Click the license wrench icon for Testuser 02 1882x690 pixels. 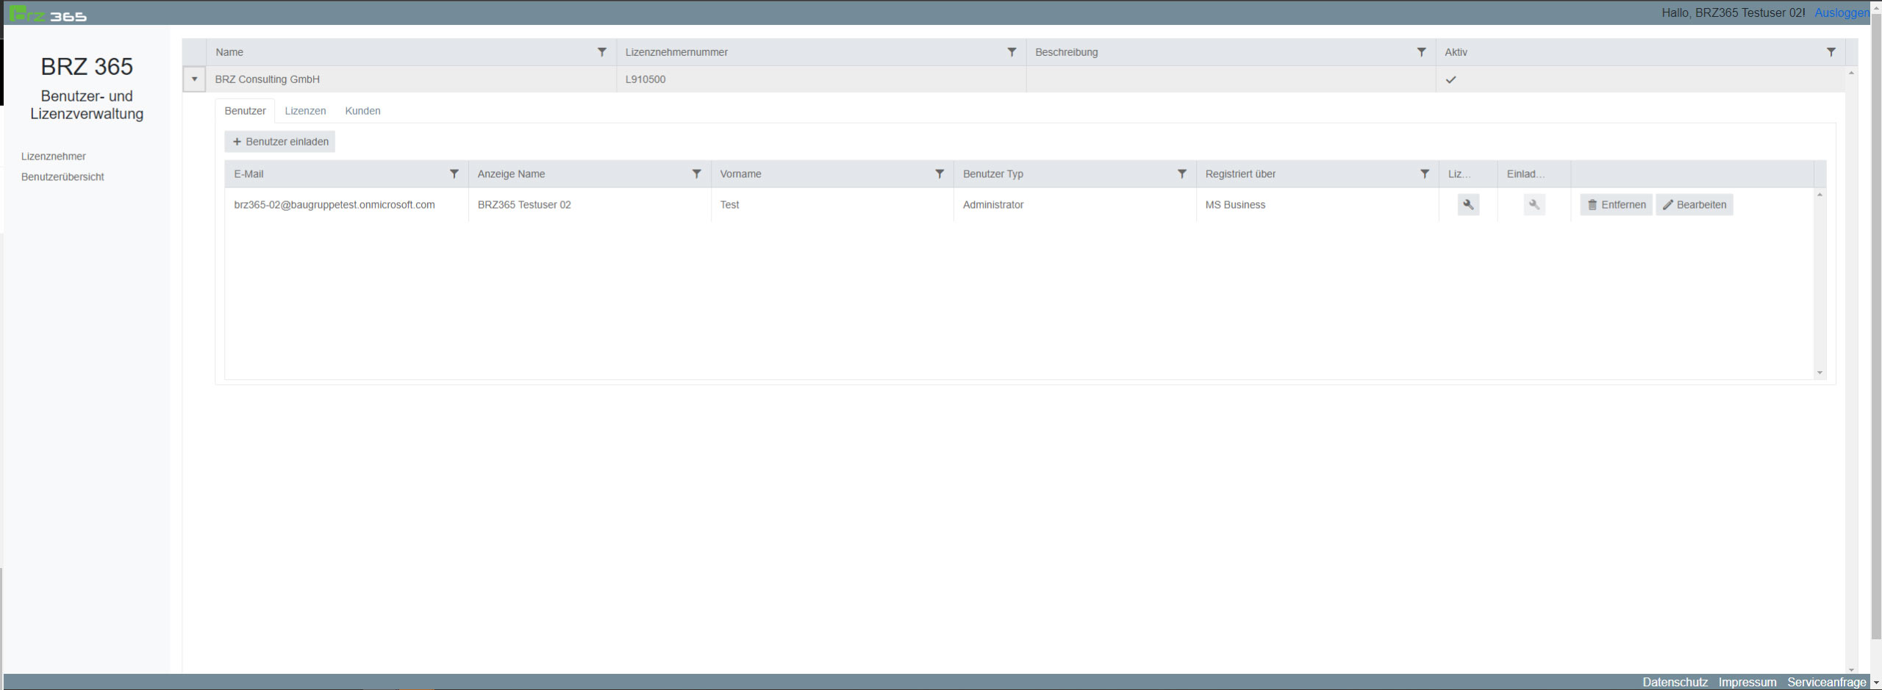coord(1467,205)
